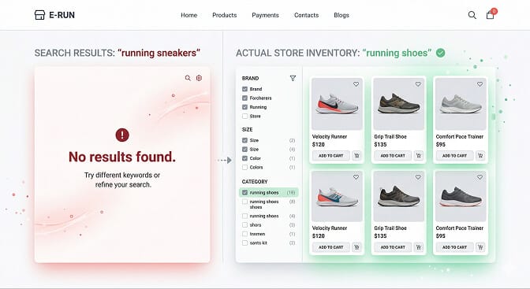Screen dimensions: 530x289
Task: Go to the Home menu item
Action: (x=189, y=15)
